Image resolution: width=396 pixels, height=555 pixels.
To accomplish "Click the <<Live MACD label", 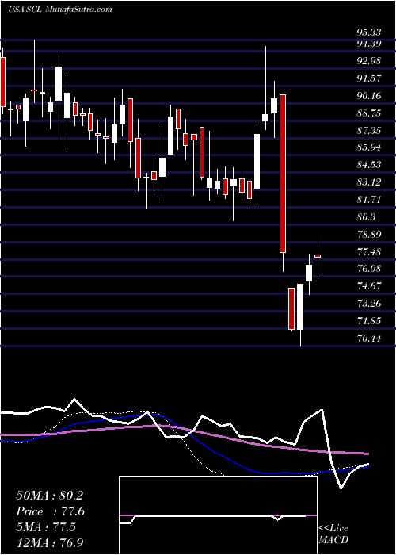I will point(333,534).
